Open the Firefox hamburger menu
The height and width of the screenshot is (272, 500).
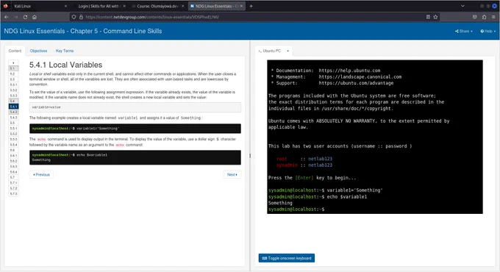click(493, 17)
